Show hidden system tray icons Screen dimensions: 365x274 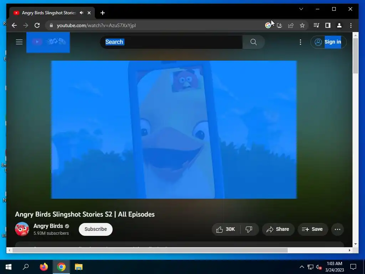tap(302, 267)
